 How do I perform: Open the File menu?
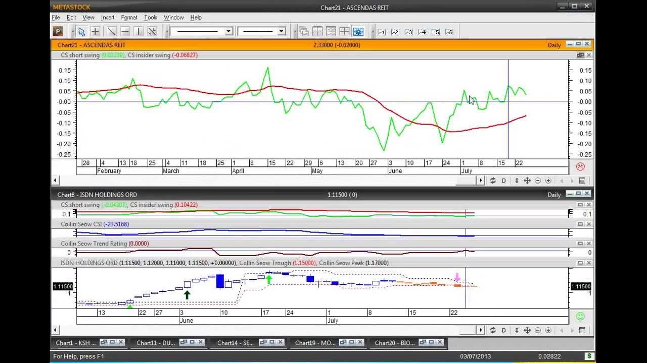click(56, 18)
